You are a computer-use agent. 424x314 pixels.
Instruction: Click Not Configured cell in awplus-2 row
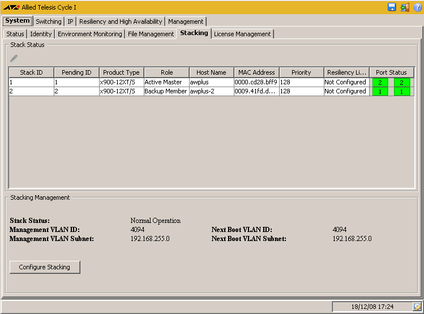[x=346, y=91]
